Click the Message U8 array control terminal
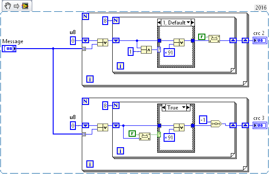The height and width of the screenshot is (174, 269). click(9, 49)
